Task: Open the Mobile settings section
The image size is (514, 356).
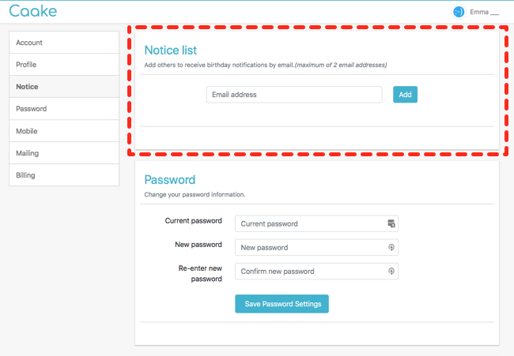Action: pos(64,131)
